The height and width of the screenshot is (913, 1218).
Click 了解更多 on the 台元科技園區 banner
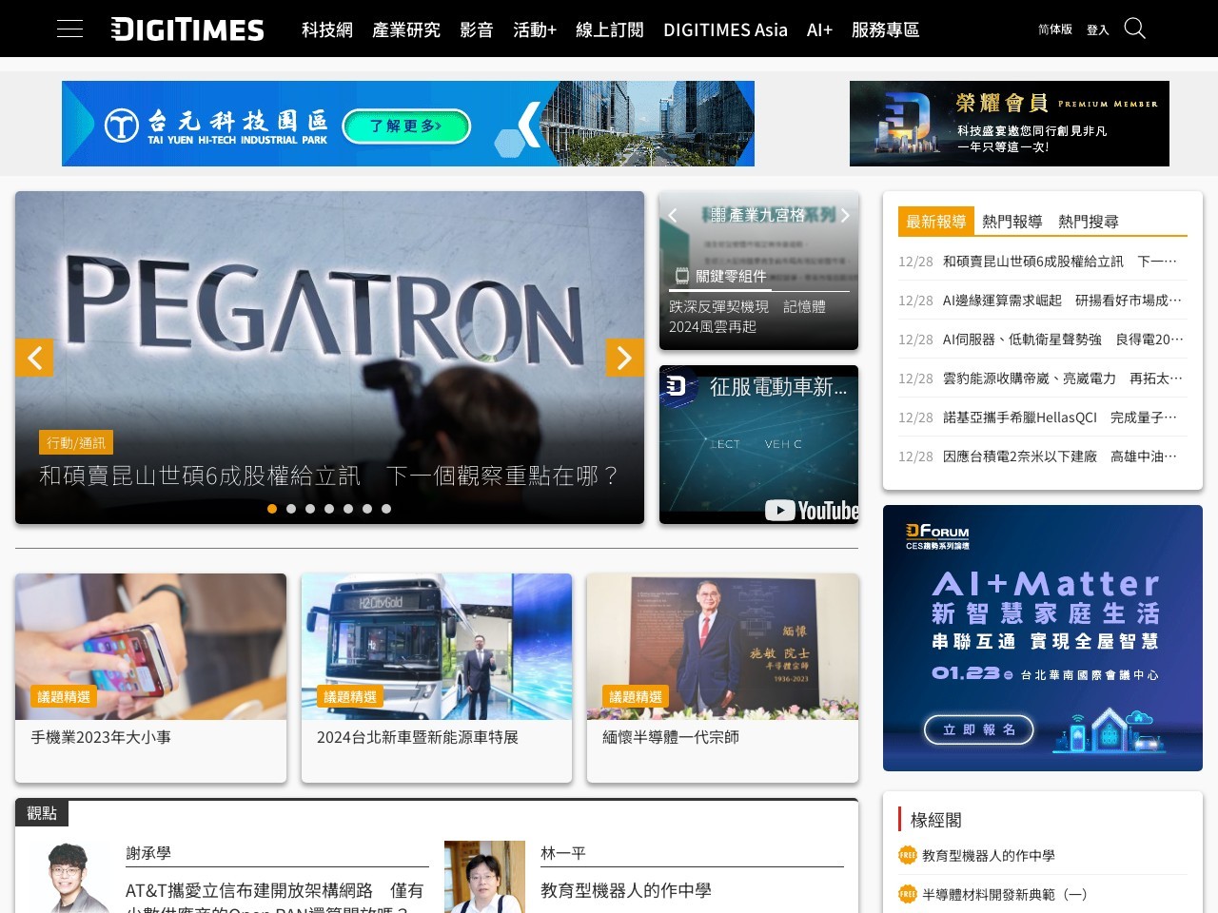(406, 126)
